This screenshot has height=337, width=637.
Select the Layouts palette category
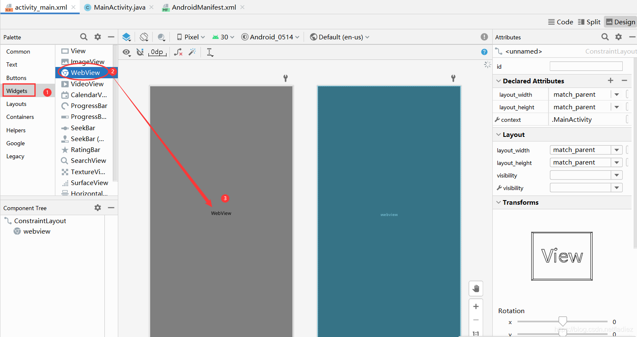click(x=16, y=104)
